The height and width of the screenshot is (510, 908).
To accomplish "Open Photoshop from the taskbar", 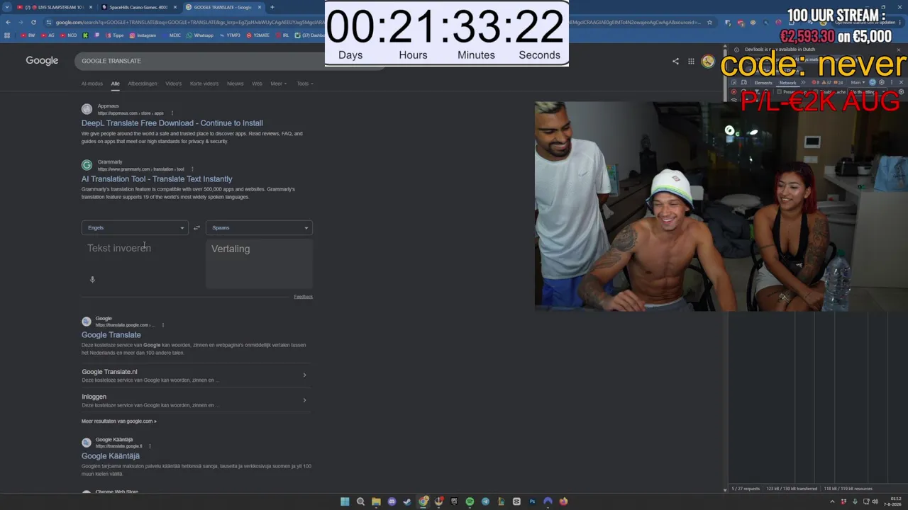I will [x=532, y=501].
